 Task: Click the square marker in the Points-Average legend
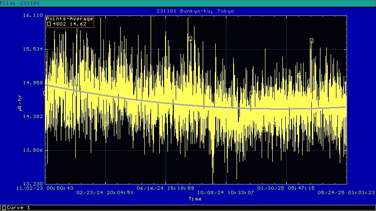(x=49, y=23)
